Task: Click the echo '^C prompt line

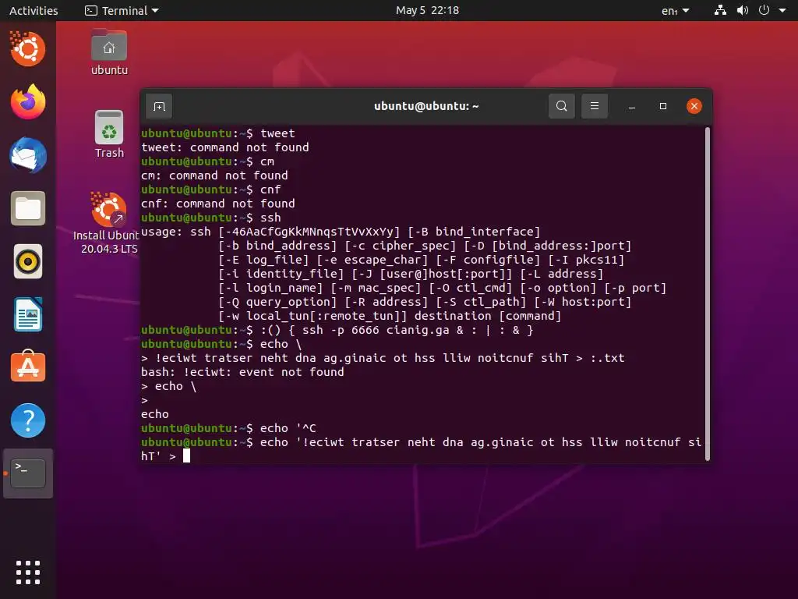Action: pyautogui.click(x=228, y=428)
